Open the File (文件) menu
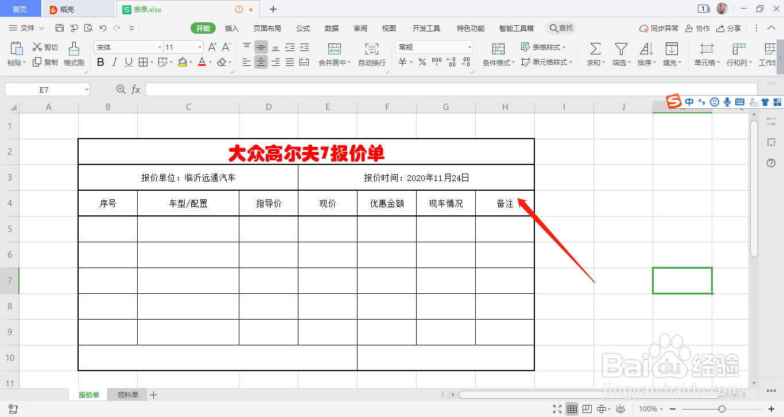 [x=27, y=28]
